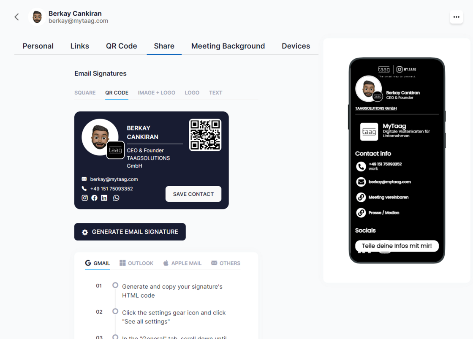Click the Facebook icon in signature card
Image resolution: width=473 pixels, height=339 pixels.
click(95, 198)
